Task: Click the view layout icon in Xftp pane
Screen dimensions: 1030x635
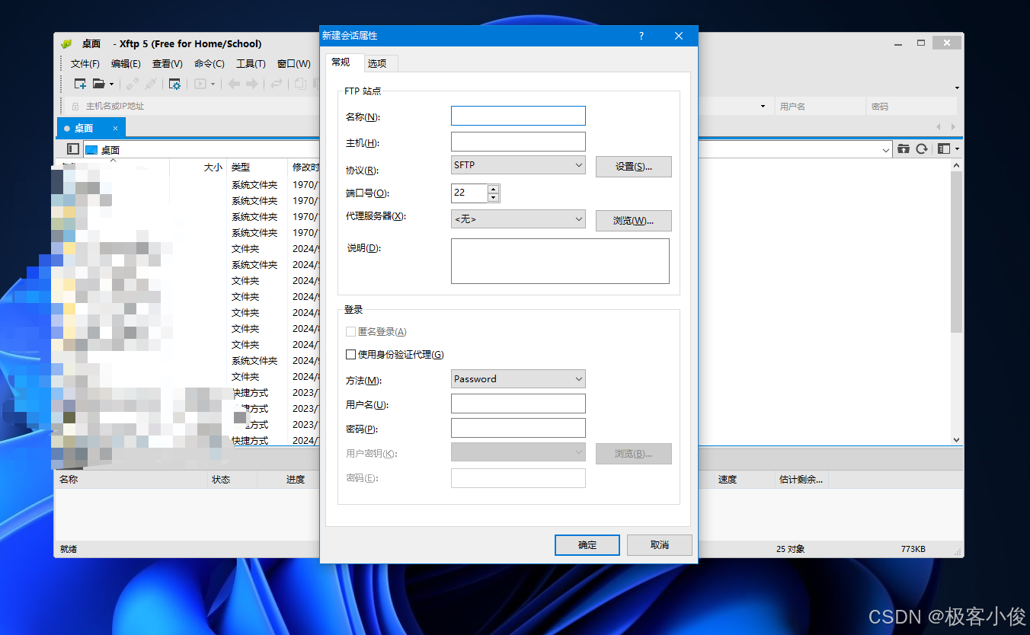Action: [944, 149]
